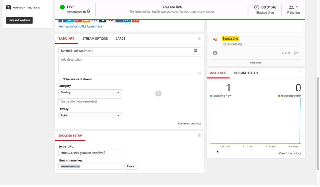This screenshot has width=320, height=187.
Task: Click the Game title recommended field
Action: pyautogui.click(x=90, y=102)
